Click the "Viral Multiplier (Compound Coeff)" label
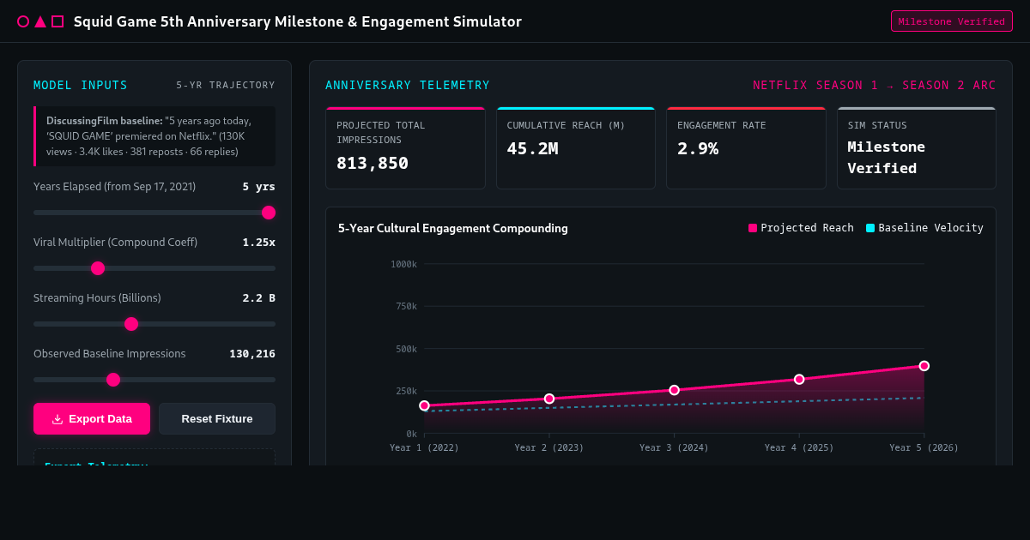 [x=115, y=243]
